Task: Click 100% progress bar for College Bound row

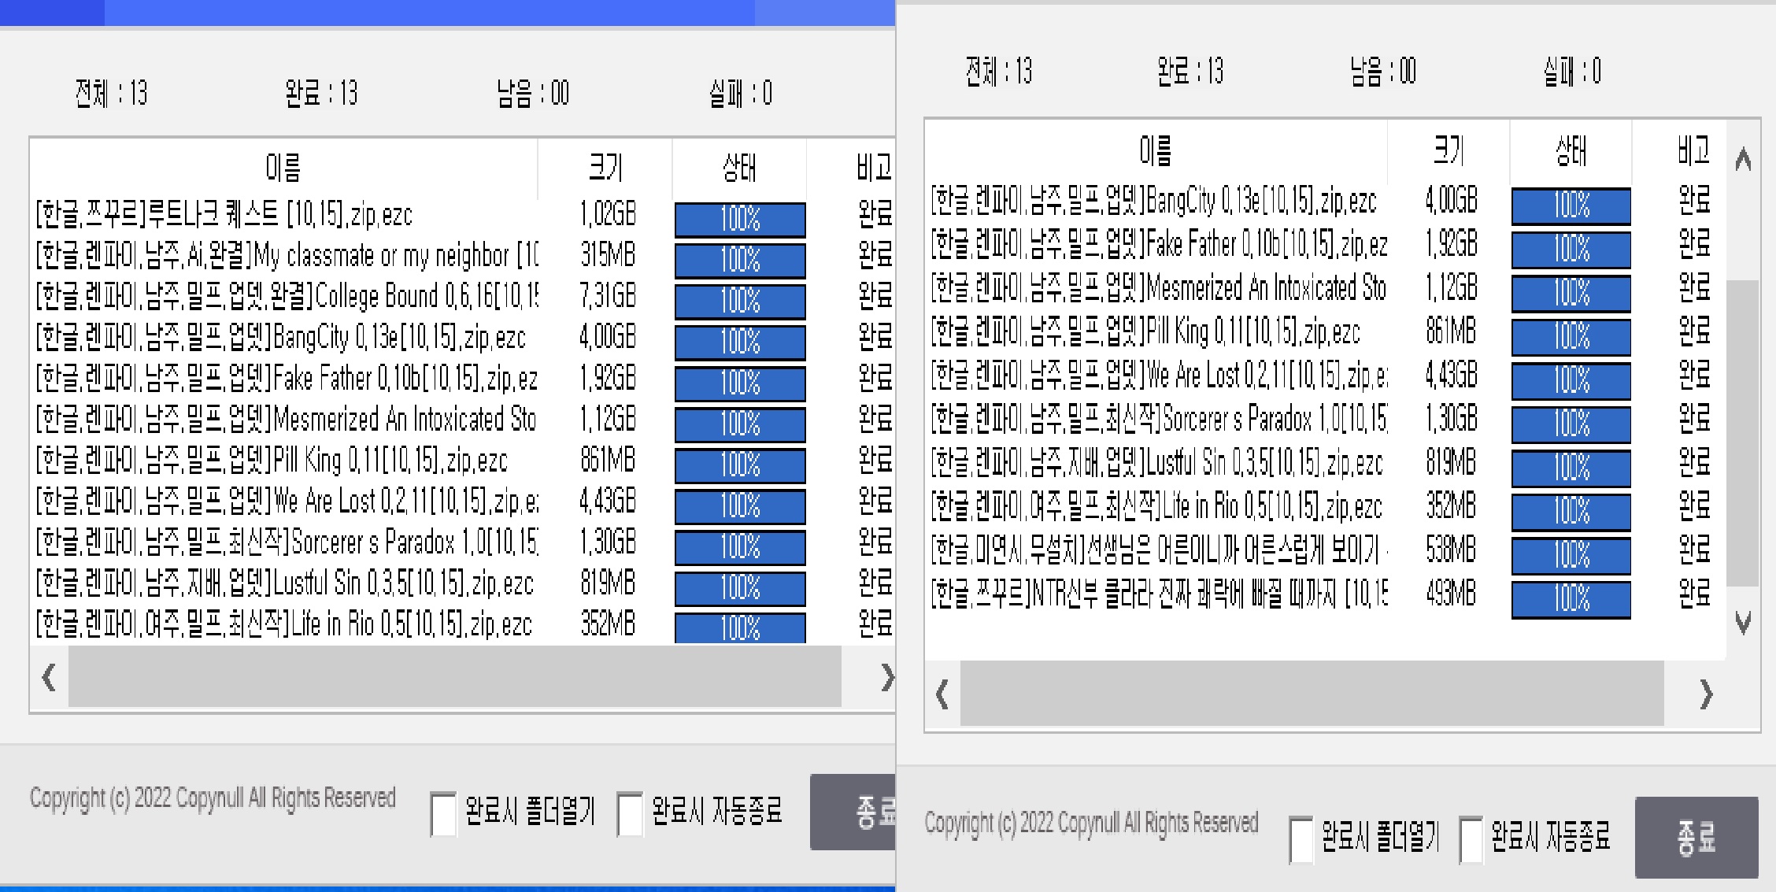Action: [x=740, y=301]
